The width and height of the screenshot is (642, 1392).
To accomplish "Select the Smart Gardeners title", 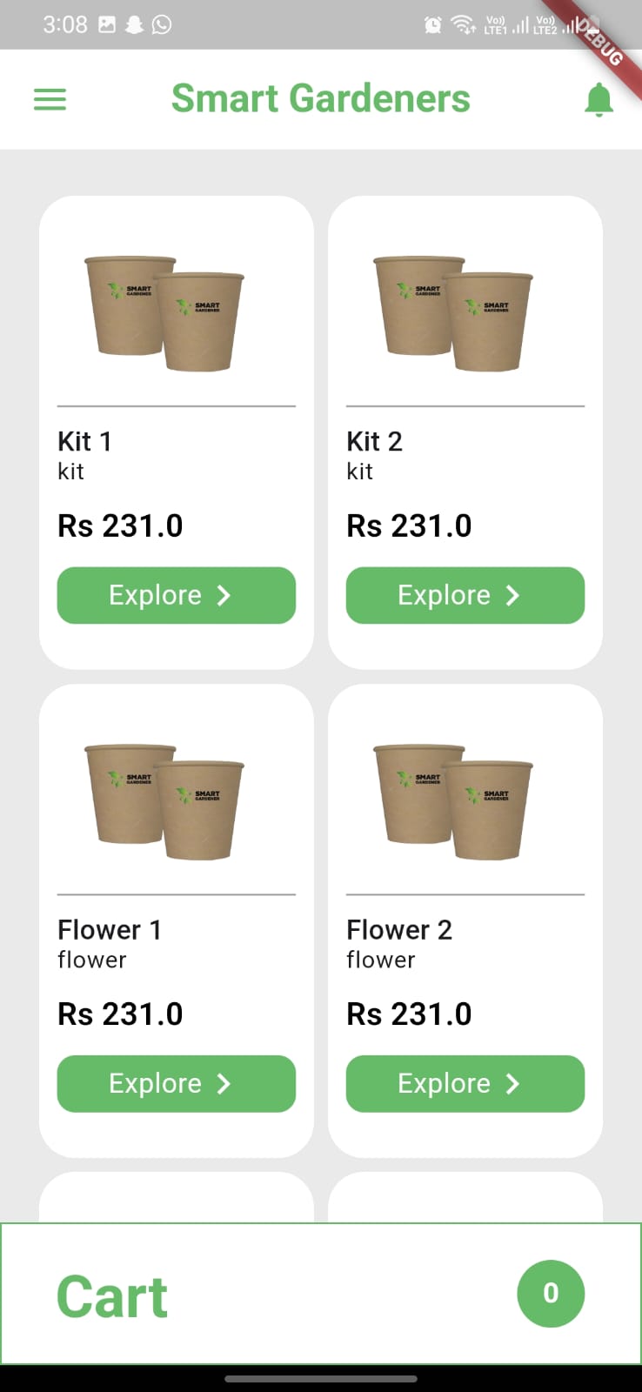I will tap(321, 98).
